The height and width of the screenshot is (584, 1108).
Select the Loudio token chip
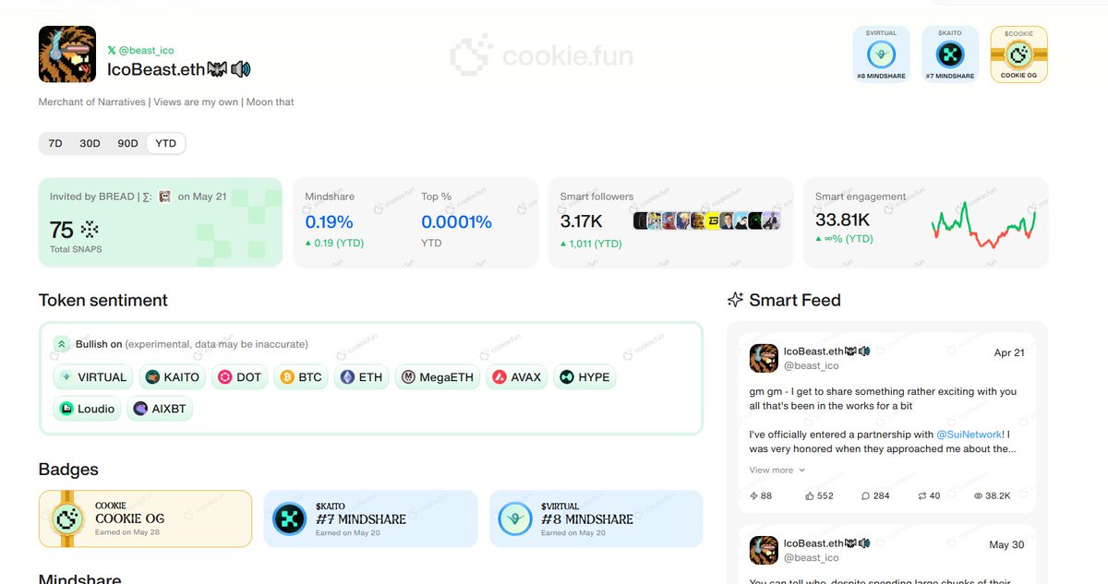click(x=87, y=409)
